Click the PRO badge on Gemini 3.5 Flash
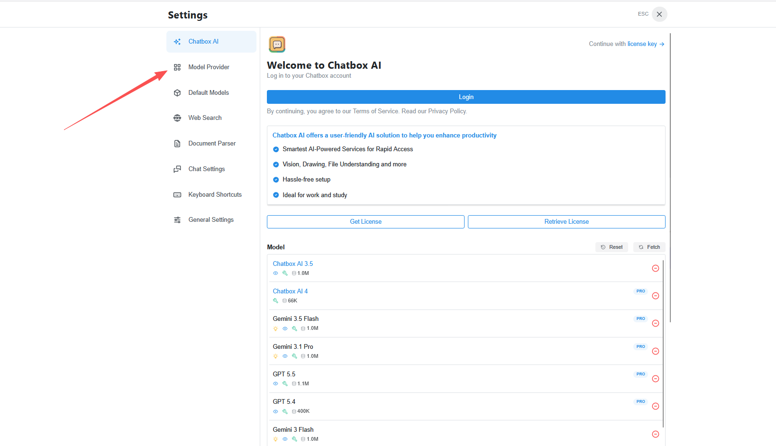The height and width of the screenshot is (446, 776). (640, 319)
